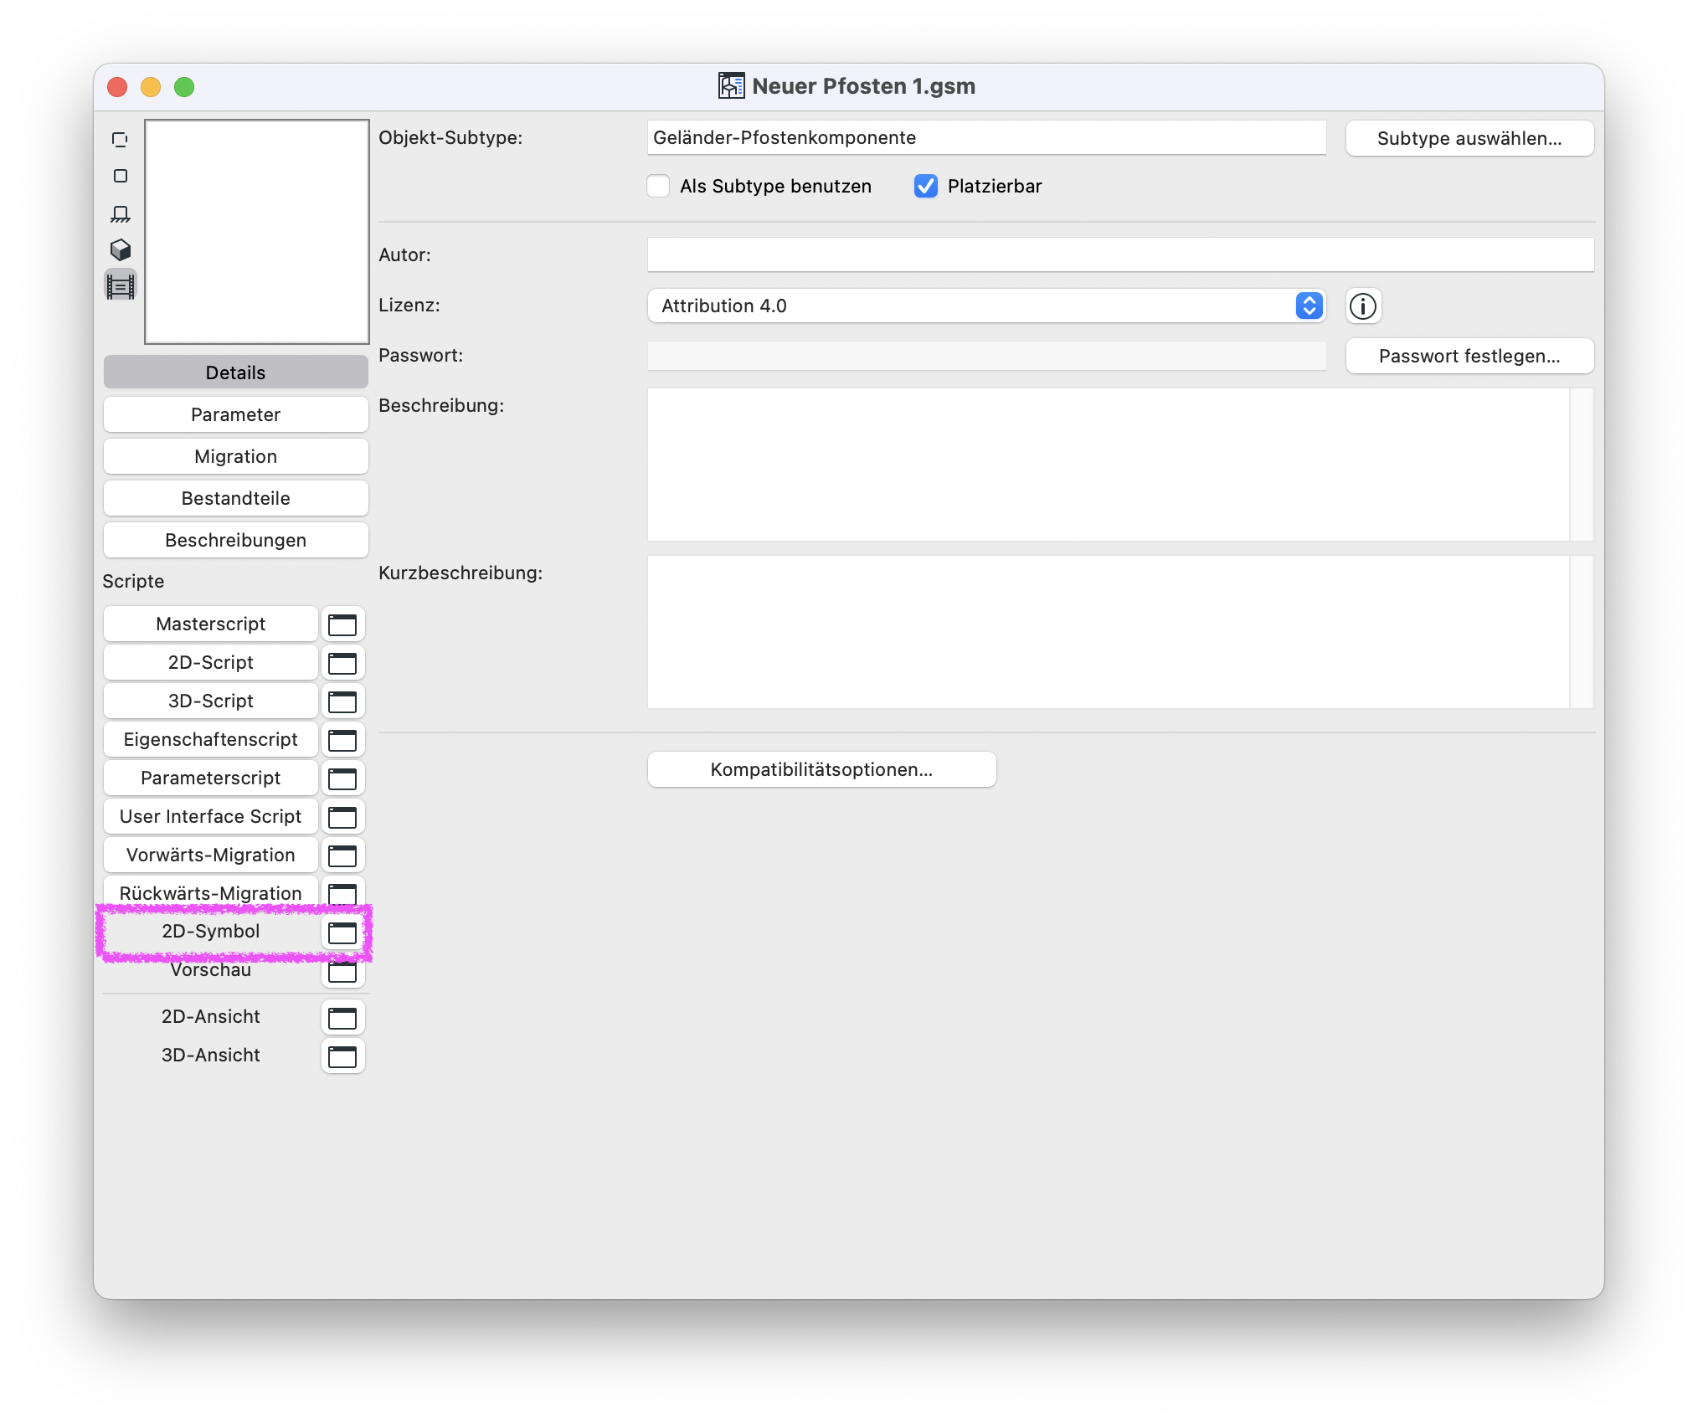Open the Eigenschaftenscript editor
1698x1423 pixels.
pos(211,740)
